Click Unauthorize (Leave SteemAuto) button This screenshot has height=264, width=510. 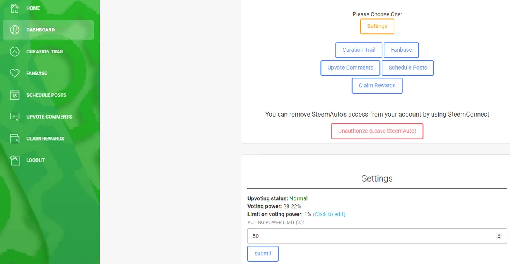(377, 131)
